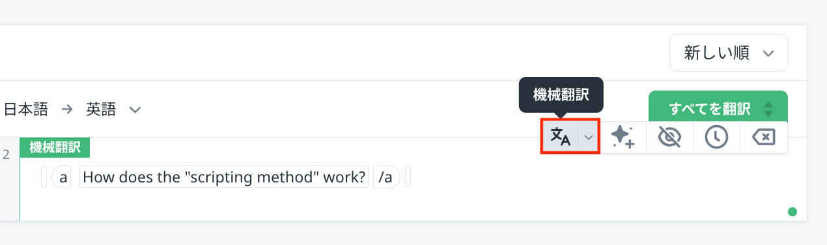
Task: Click the すべてを翻訳 button
Action: 710,109
